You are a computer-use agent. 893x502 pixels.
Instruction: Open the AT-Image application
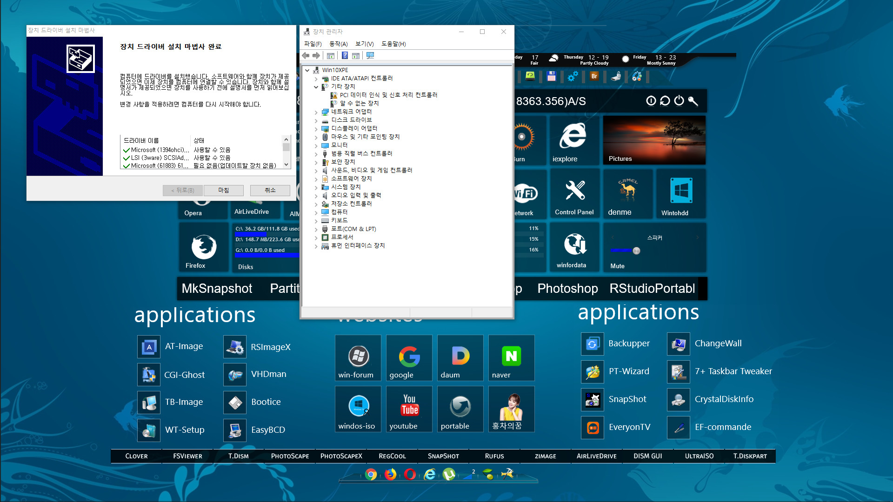click(x=171, y=347)
